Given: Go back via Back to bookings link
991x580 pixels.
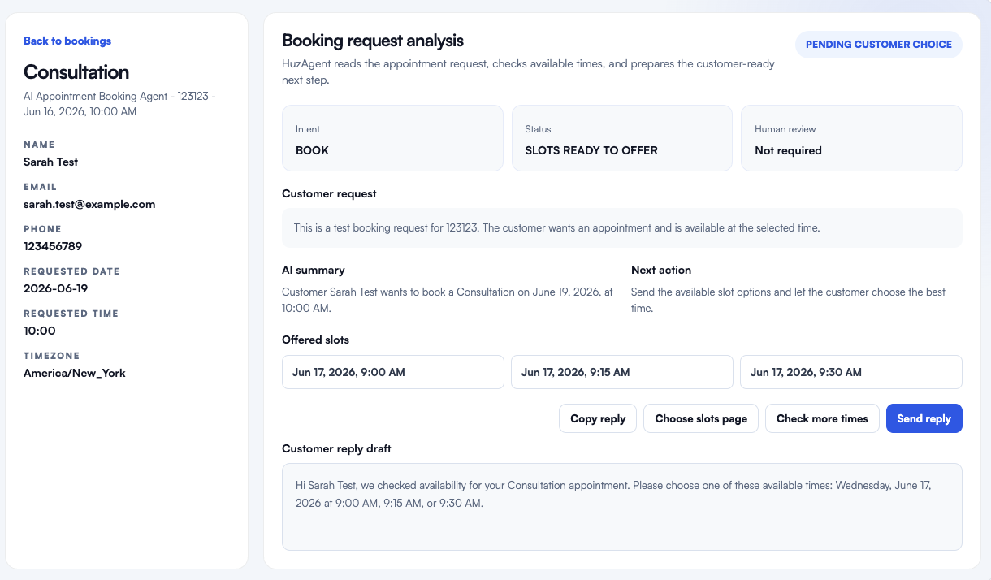Looking at the screenshot, I should coord(67,41).
